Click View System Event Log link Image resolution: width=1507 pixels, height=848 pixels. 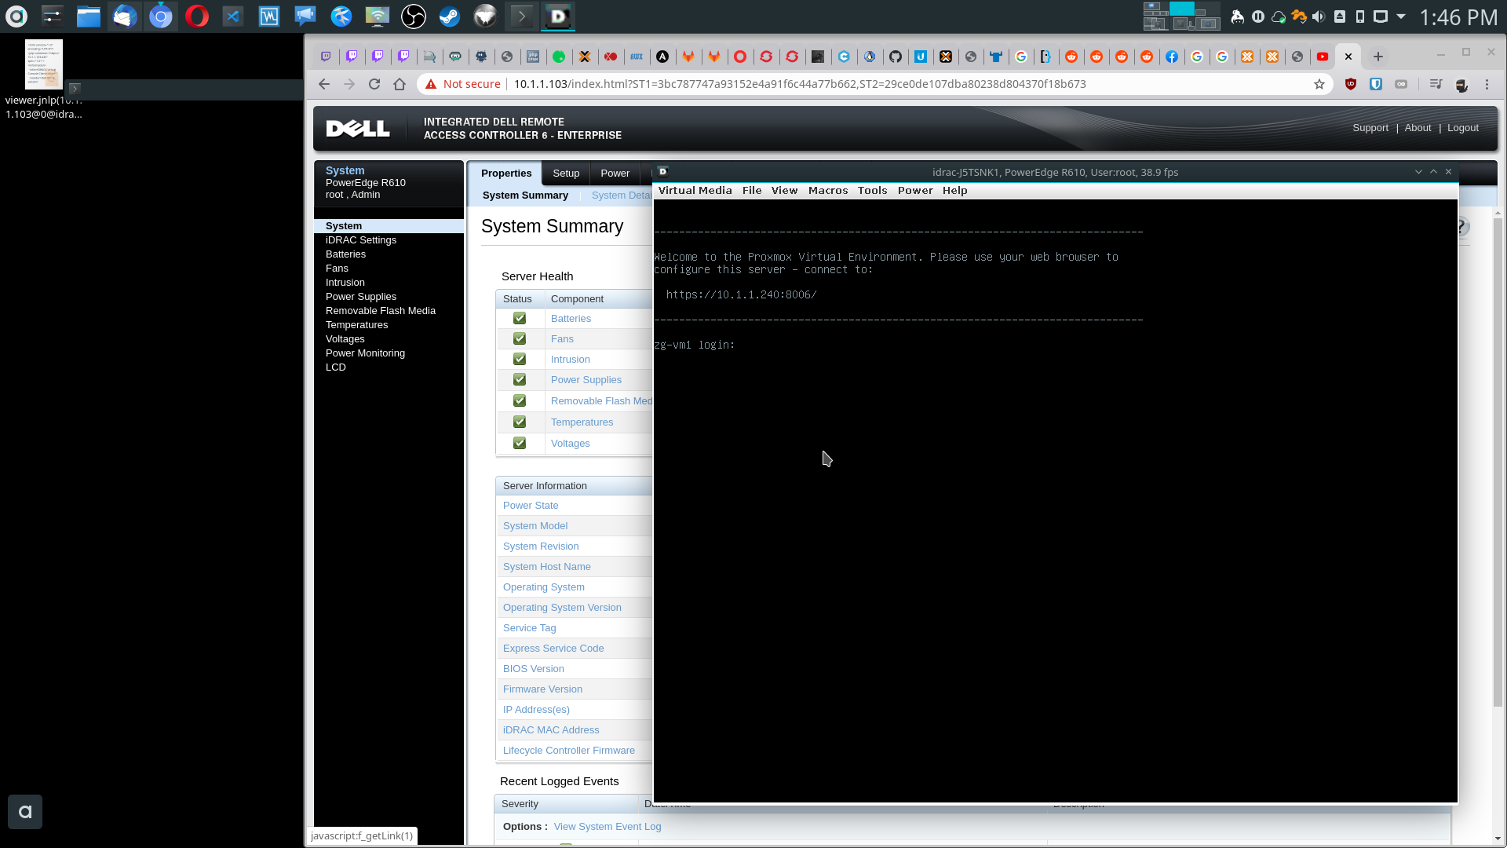[608, 827]
